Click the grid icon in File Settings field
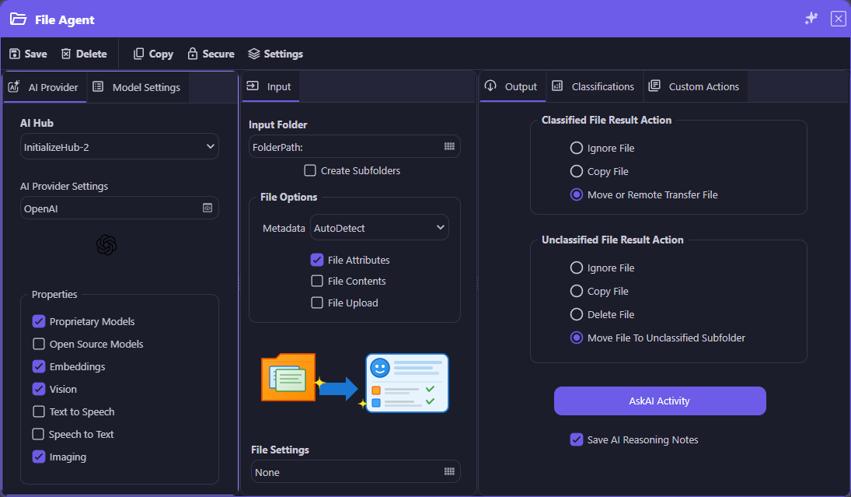The height and width of the screenshot is (497, 851). coord(449,471)
